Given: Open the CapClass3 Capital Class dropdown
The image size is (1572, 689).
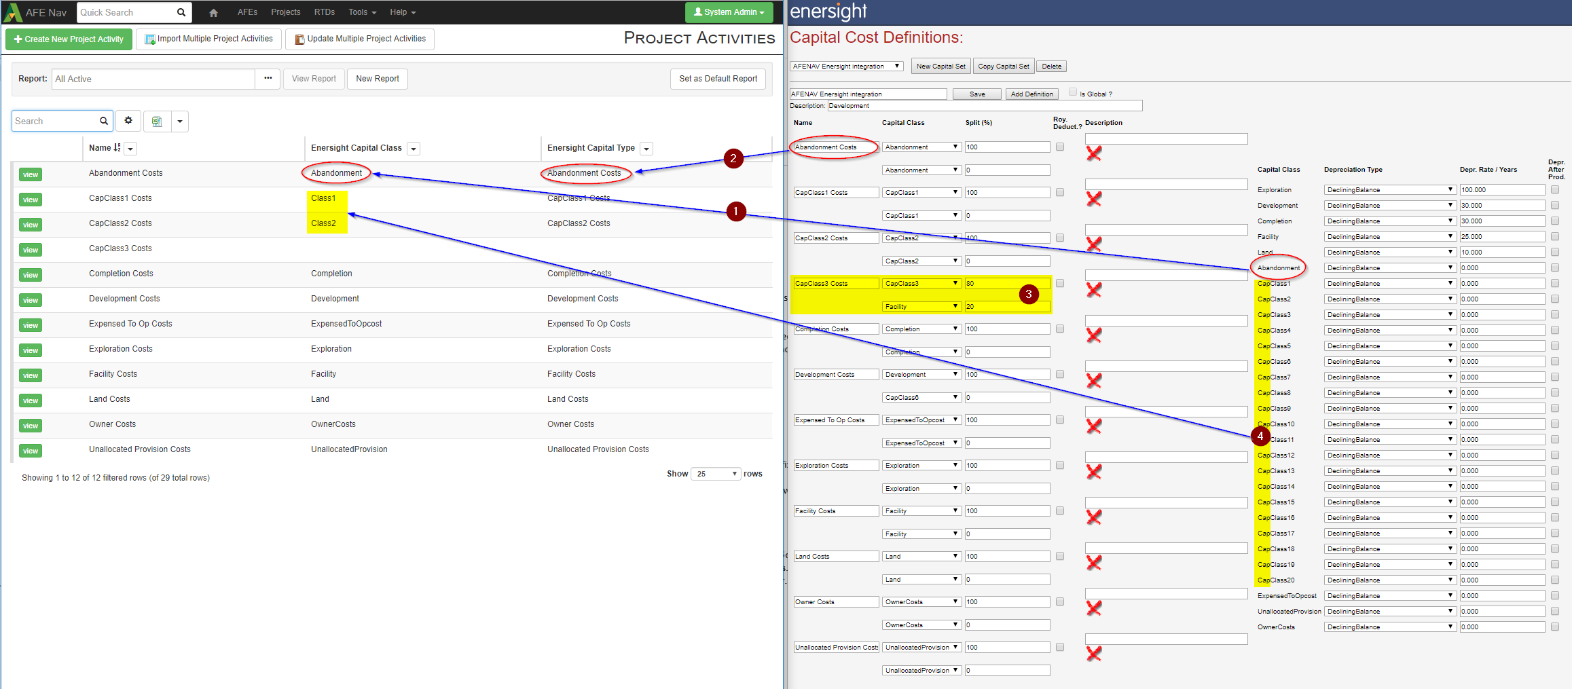Looking at the screenshot, I should pos(921,283).
